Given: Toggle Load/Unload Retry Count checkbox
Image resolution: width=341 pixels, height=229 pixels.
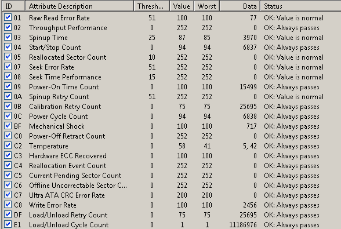Looking at the screenshot, I should coord(8,215).
